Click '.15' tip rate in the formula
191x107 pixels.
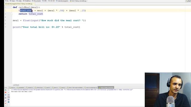(83, 11)
